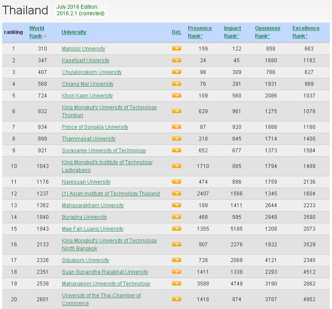The image size is (332, 309).
Task: Click the University column header
Action: [74, 32]
